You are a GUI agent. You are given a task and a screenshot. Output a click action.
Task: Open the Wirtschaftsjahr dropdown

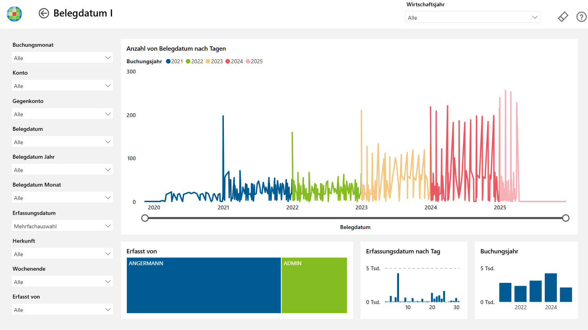point(473,17)
